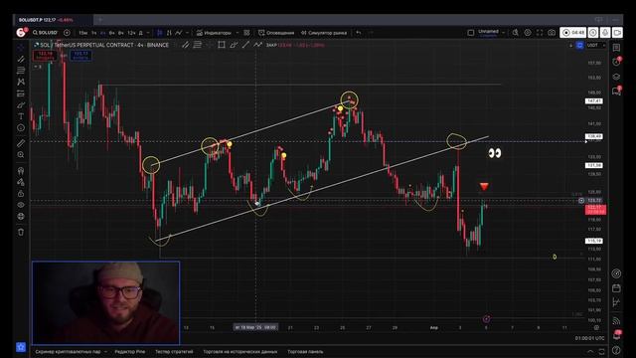Open the Unnamed layout dropdown
Viewport: 636px width, 358px height.
[x=491, y=33]
